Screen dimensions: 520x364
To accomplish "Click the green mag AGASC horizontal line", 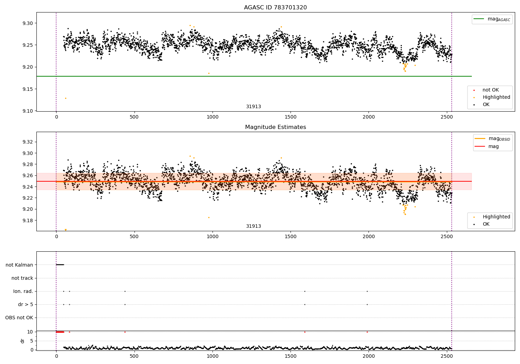I will (254, 76).
